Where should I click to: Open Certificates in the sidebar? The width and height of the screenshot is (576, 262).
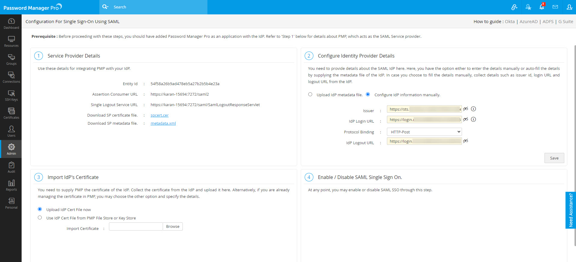(x=11, y=113)
